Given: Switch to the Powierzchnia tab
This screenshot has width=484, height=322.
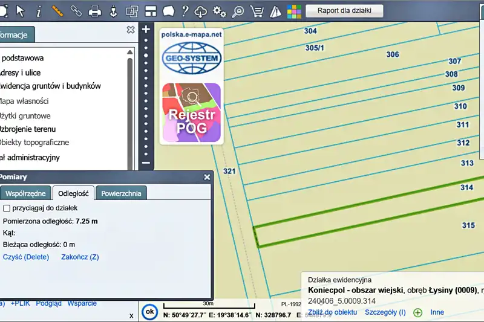Looking at the screenshot, I should [121, 193].
